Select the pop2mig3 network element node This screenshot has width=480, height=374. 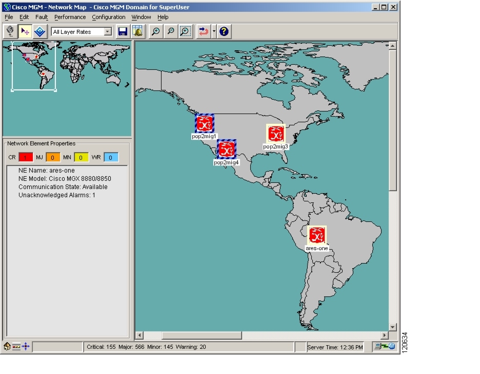tap(276, 134)
